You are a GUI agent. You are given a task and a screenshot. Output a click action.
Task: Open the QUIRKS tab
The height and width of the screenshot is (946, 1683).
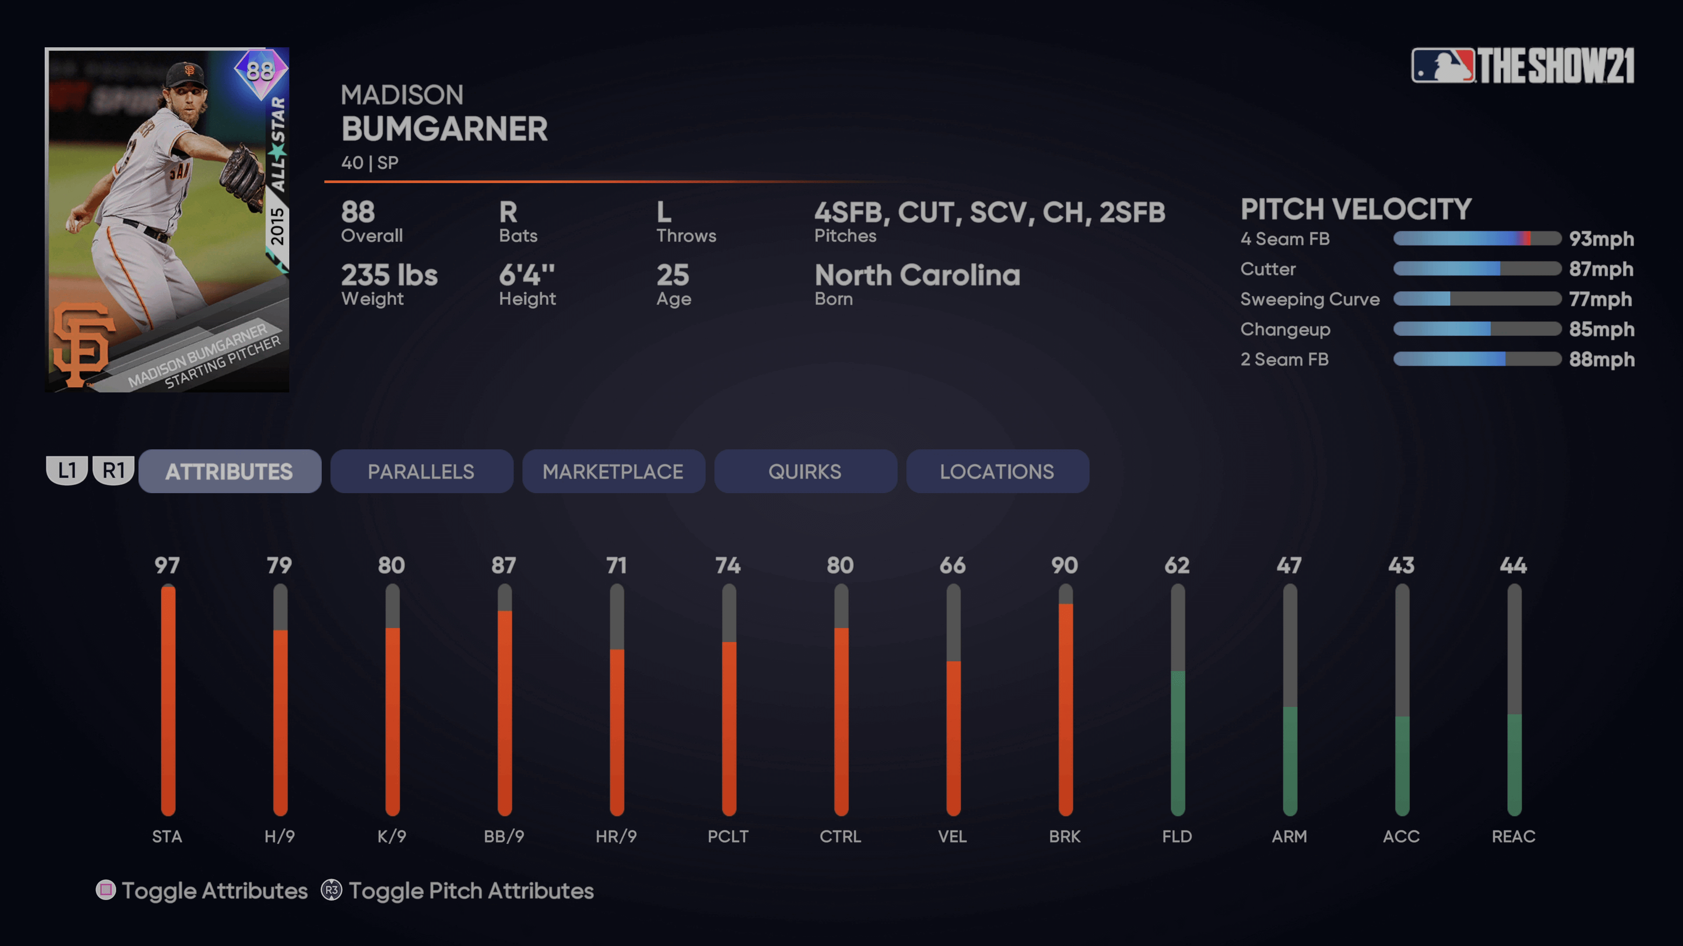click(805, 471)
